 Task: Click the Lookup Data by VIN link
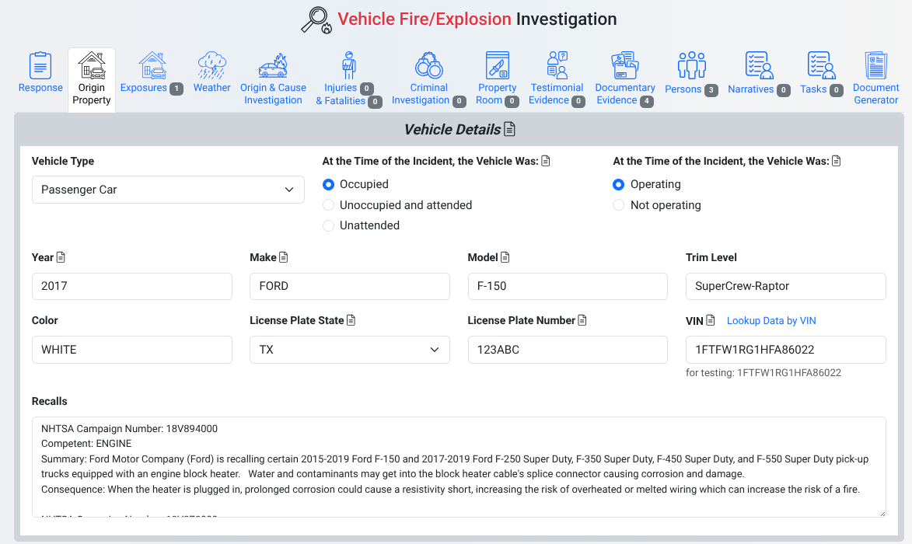(770, 320)
